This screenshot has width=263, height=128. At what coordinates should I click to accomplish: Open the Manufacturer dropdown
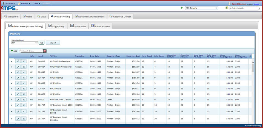point(25,43)
